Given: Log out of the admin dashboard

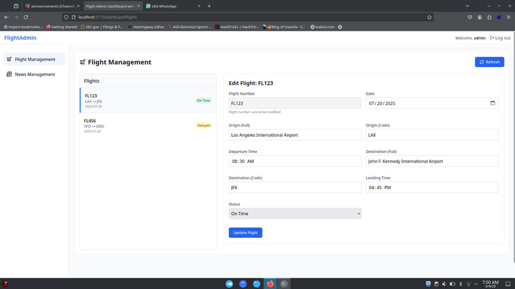Looking at the screenshot, I should [500, 38].
